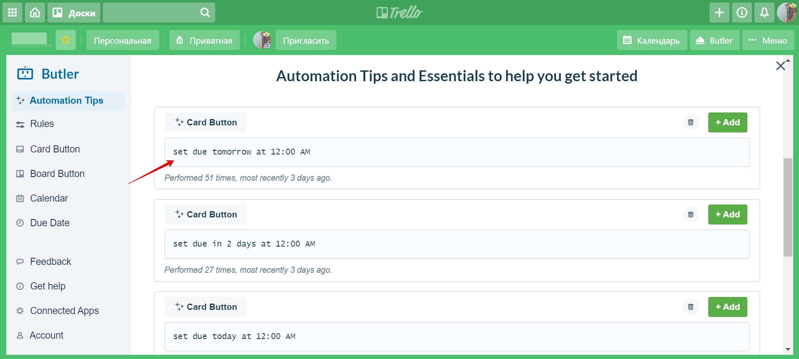
Task: Click the Card Button label above 'set due in 2 days'
Action: pos(206,214)
